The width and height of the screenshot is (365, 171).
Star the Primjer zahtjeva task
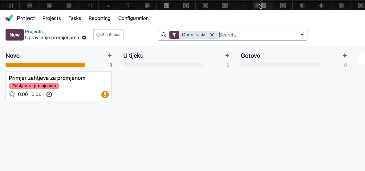[x=12, y=94]
